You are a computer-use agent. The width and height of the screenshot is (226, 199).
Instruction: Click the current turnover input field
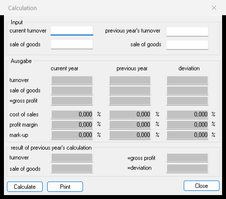coord(72,30)
